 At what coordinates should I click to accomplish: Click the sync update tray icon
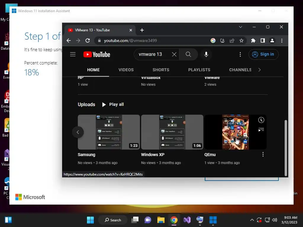[259, 220]
